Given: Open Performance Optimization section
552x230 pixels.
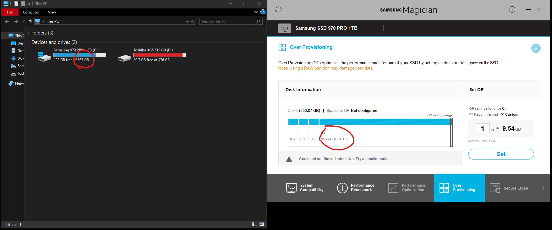Looking at the screenshot, I should (407, 188).
